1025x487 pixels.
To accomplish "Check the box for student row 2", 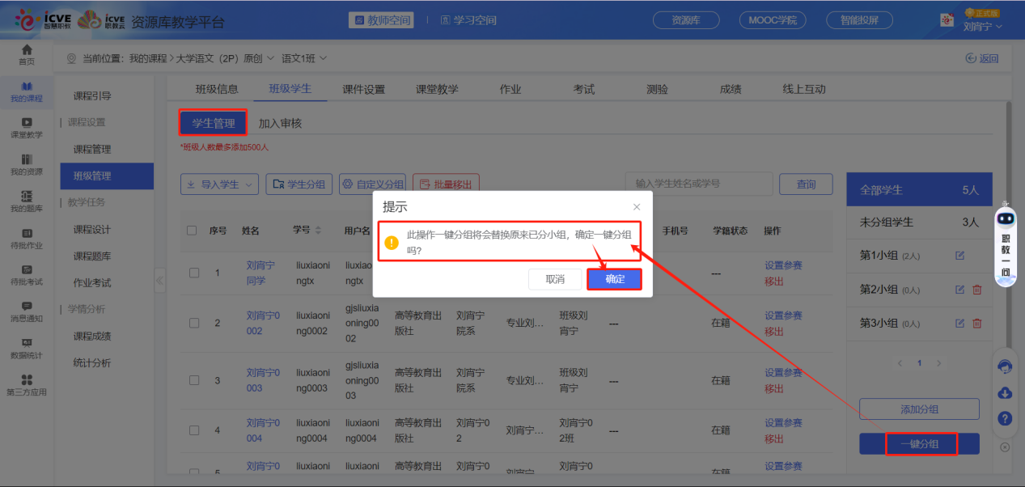I will click(x=194, y=324).
